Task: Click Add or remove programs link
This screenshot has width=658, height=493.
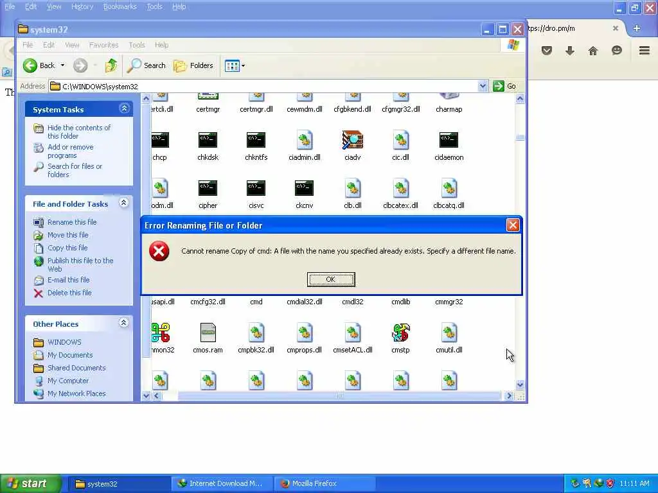Action: pos(71,151)
